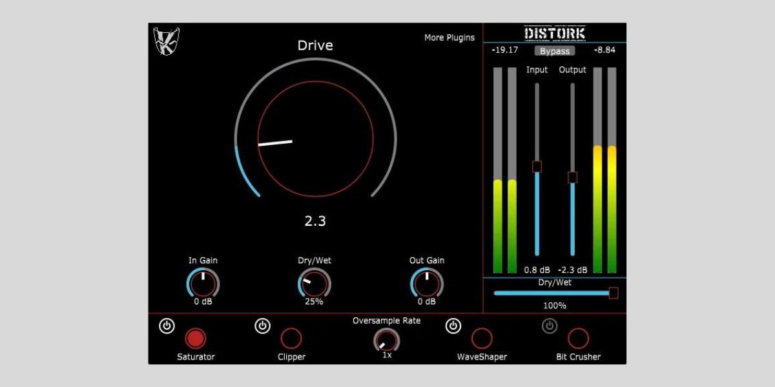Click the Output fader handle

(572, 177)
